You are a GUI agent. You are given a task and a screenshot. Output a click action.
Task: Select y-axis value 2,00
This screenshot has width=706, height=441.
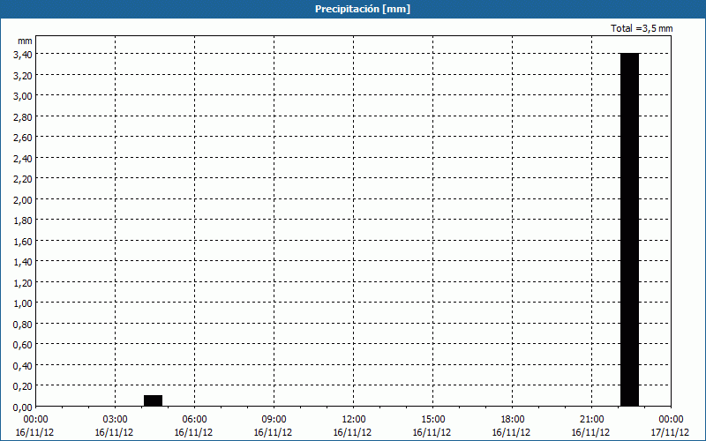23,200
